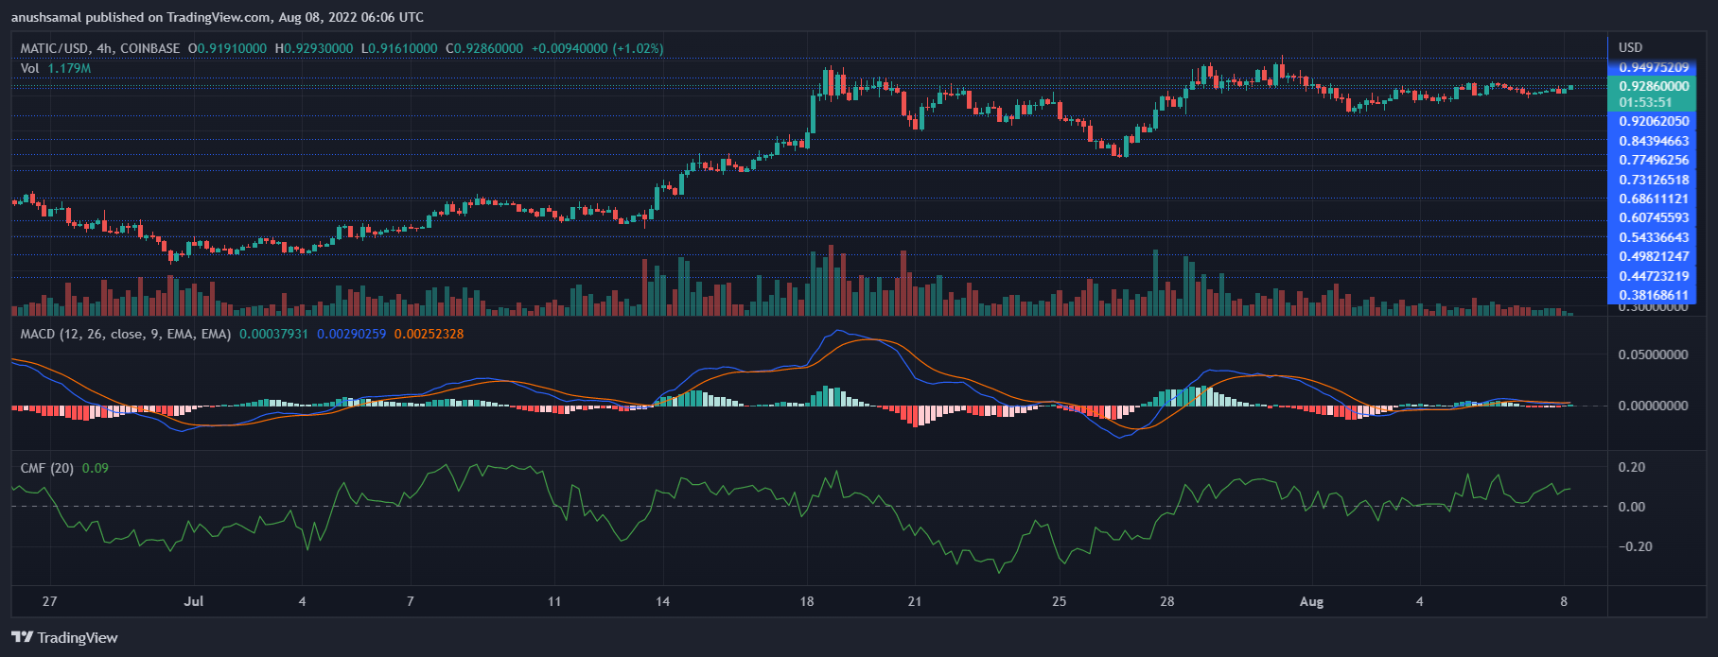Click the CMF value 0.09
Screen dimensions: 1718x657
click(96, 468)
